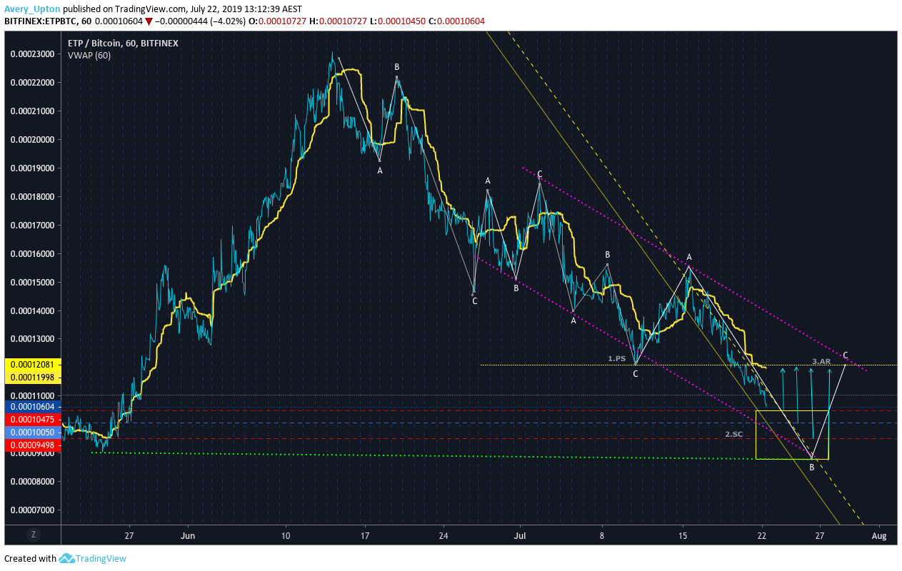This screenshot has height=571, width=902.
Task: Click the red down-triangle change indicator
Action: (x=149, y=21)
